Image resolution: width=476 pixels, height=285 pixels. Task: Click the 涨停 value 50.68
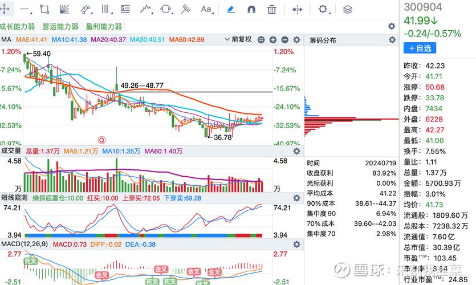435,87
